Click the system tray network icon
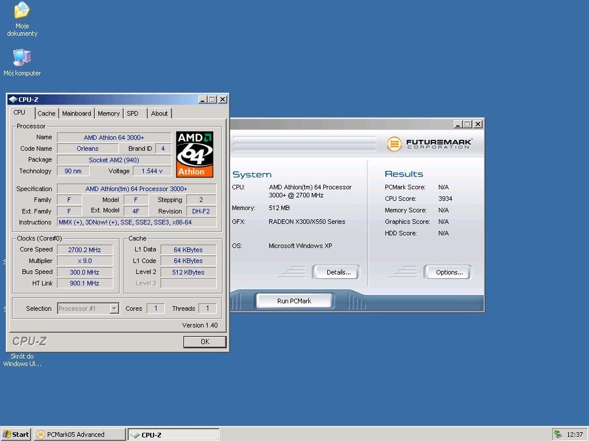The image size is (589, 442). 558,435
